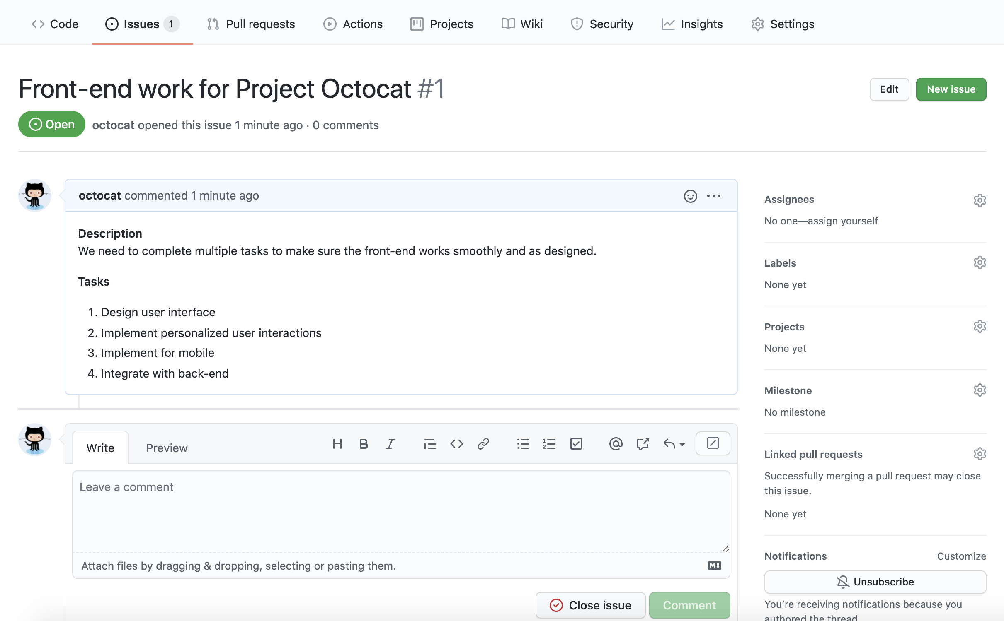1004x621 pixels.
Task: Switch to the Write tab
Action: [99, 448]
